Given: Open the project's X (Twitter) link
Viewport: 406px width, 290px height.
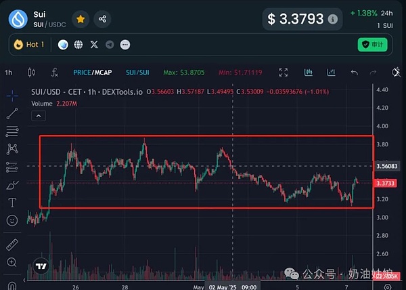Looking at the screenshot, I should [x=94, y=45].
